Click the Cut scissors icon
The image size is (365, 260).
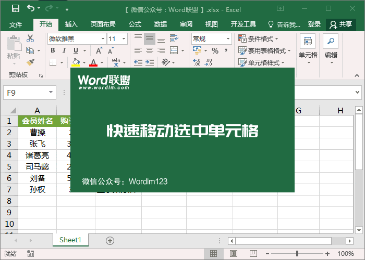(30, 38)
